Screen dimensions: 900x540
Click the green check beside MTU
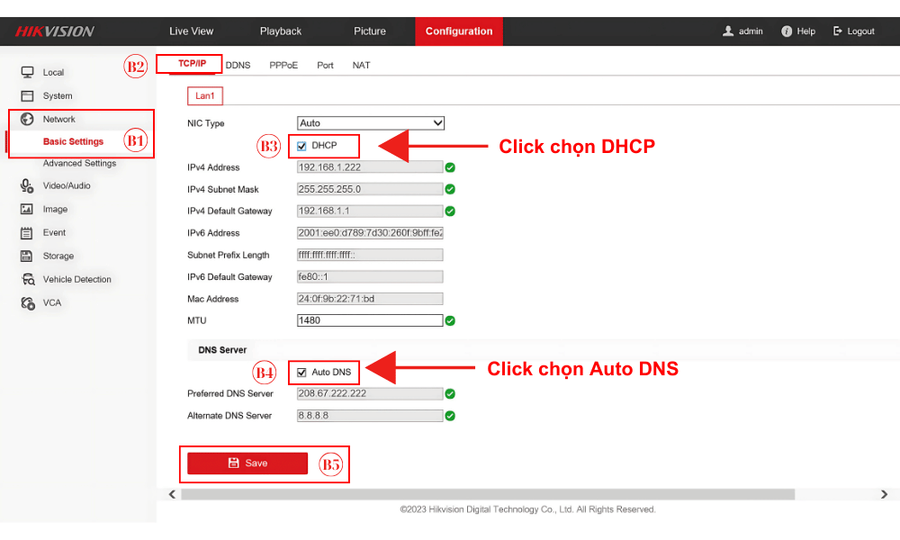[x=450, y=320]
